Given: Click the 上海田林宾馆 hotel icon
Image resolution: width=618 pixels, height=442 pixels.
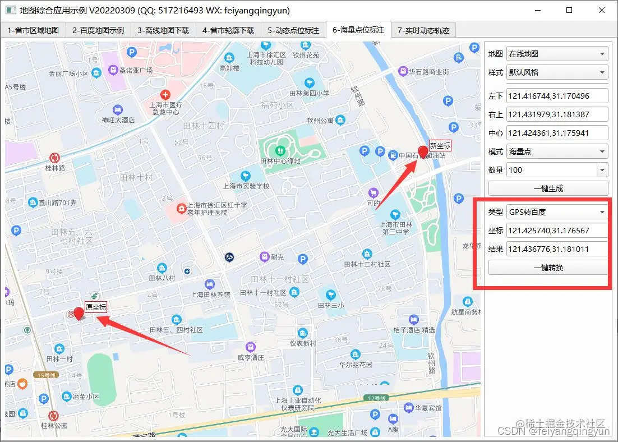Looking at the screenshot, I should [x=210, y=284].
